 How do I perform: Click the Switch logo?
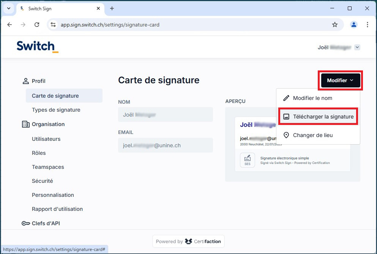click(36, 46)
